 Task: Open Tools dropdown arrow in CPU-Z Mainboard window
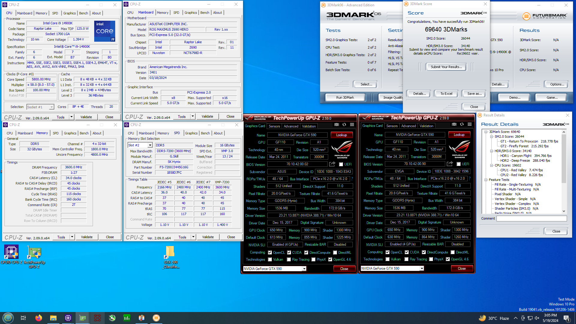(x=193, y=116)
